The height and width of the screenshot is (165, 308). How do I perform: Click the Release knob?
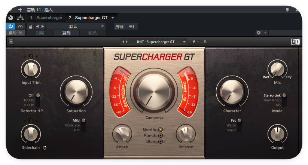pos(186,134)
